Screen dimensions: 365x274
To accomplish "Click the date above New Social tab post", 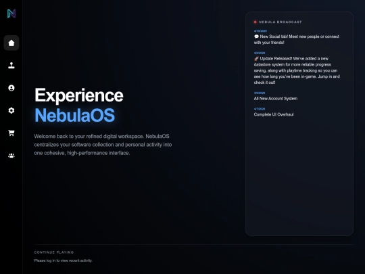I will tap(260, 30).
